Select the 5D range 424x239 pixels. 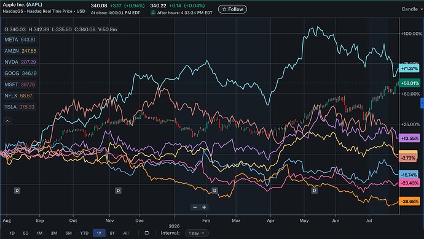[x=26, y=233]
